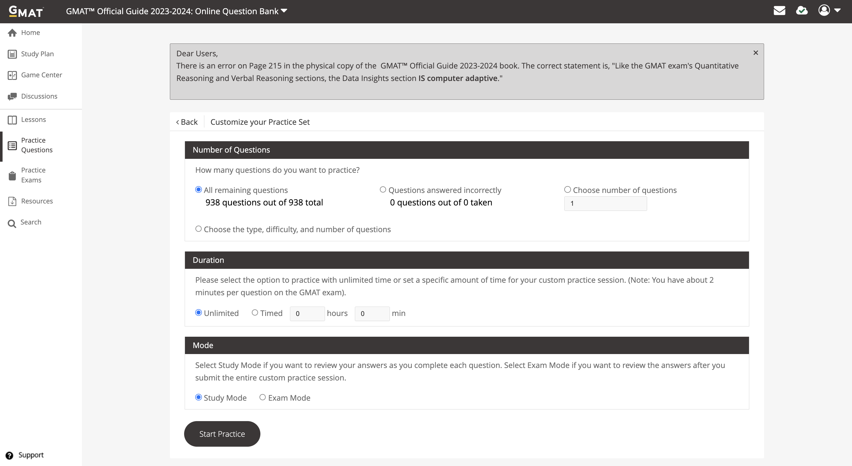This screenshot has height=466, width=852.
Task: Click the Home house icon
Action: [x=12, y=33]
